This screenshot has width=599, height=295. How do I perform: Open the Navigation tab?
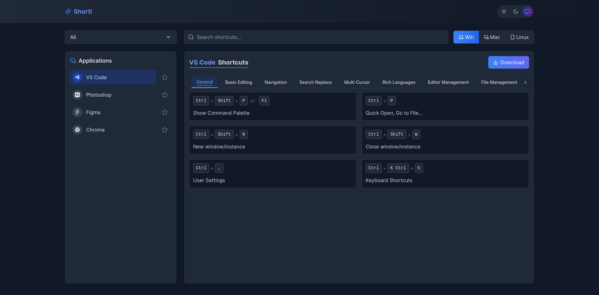tap(276, 82)
